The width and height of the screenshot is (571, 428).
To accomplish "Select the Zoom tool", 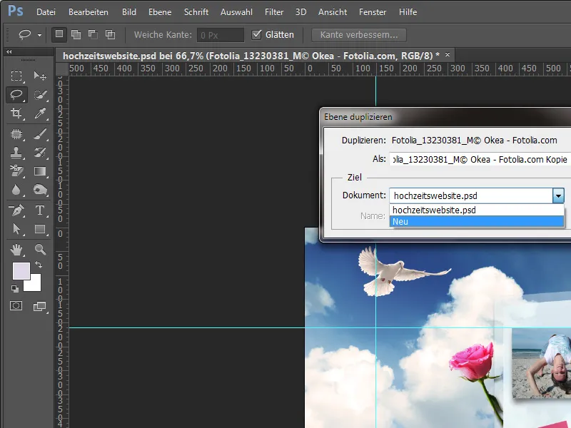I will coord(40,249).
